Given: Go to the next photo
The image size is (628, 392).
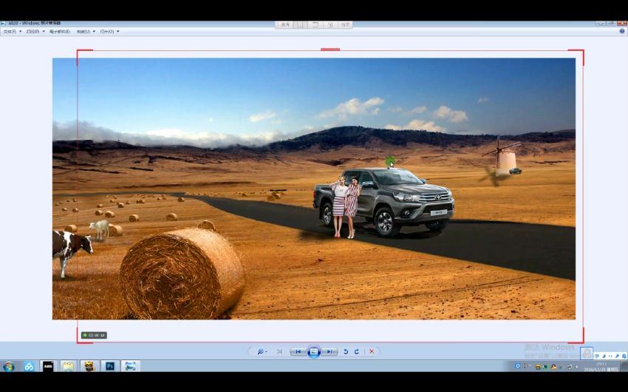Looking at the screenshot, I should [x=330, y=351].
